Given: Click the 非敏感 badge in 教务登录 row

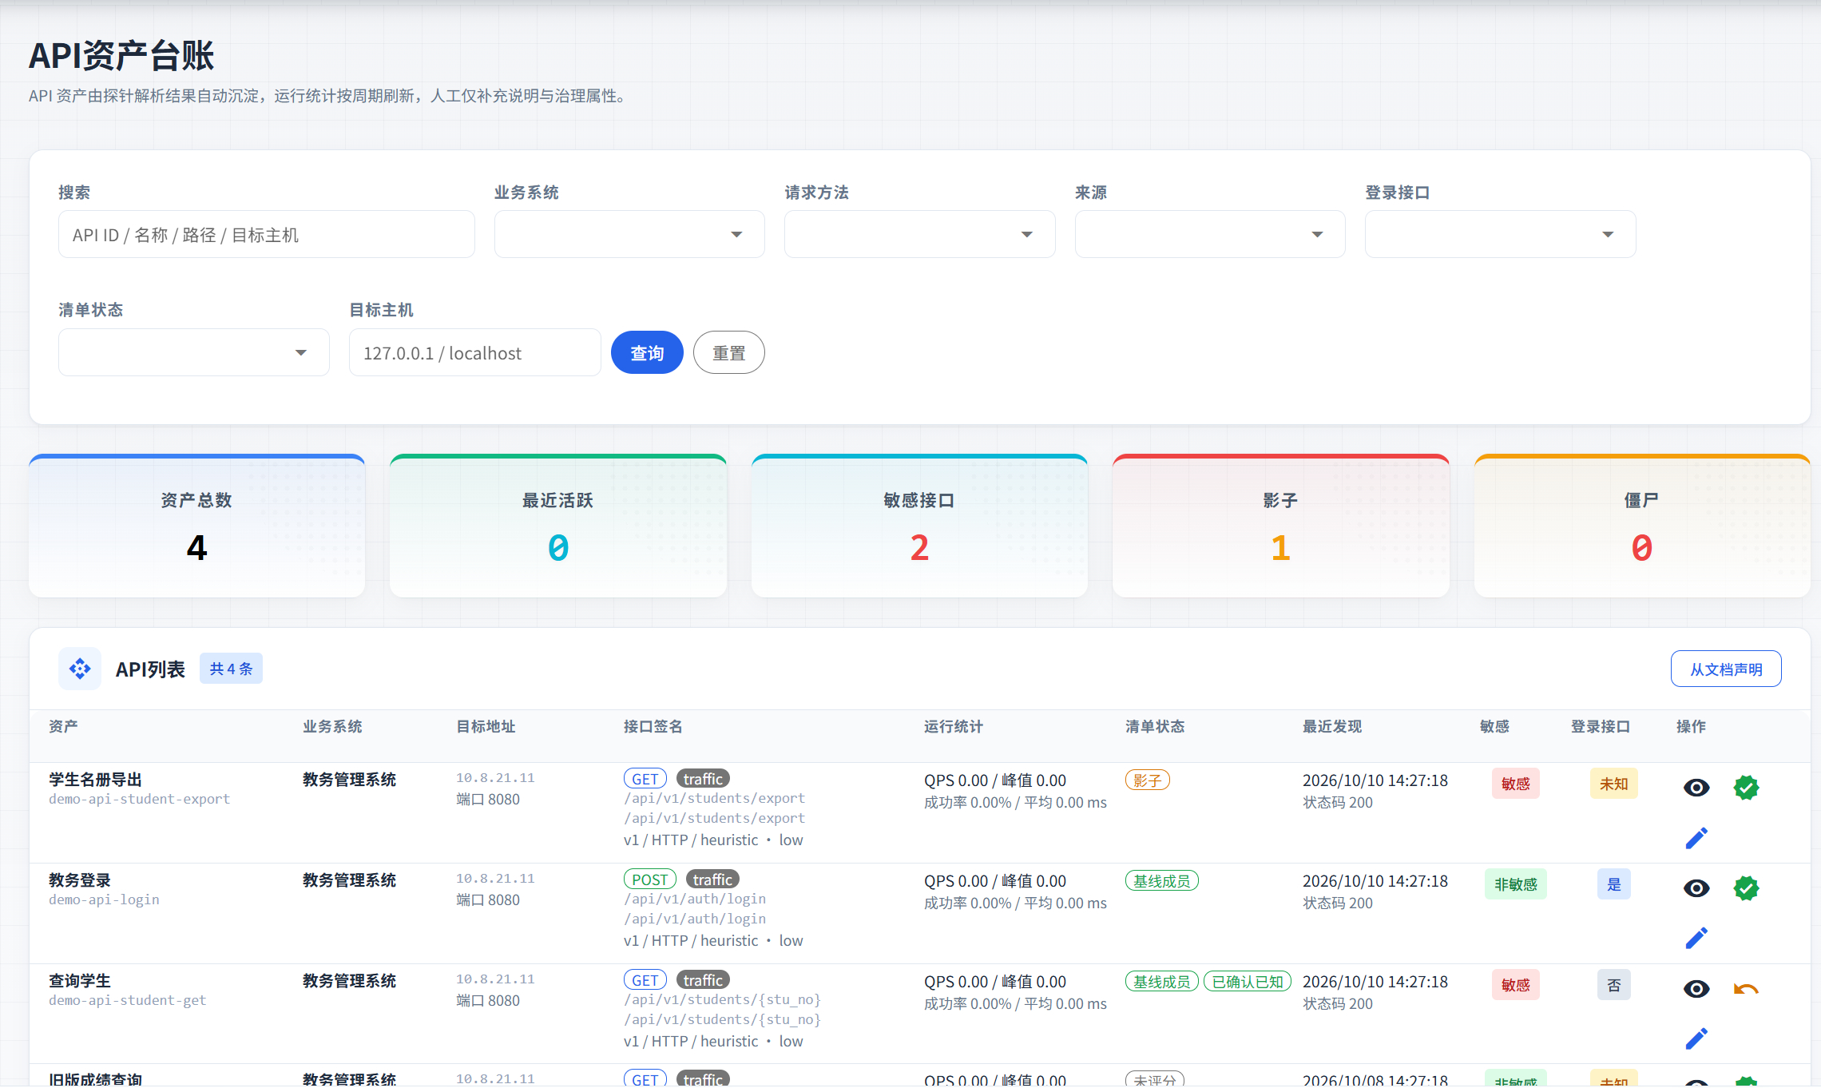Looking at the screenshot, I should 1516,884.
